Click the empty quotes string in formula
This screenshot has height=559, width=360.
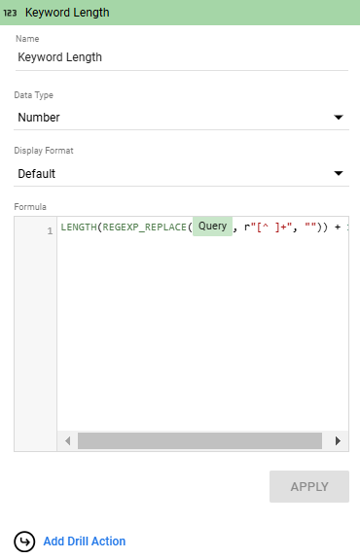point(310,226)
